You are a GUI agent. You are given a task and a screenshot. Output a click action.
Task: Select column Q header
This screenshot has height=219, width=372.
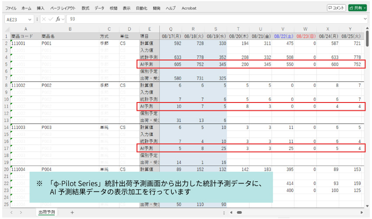click(x=171, y=29)
